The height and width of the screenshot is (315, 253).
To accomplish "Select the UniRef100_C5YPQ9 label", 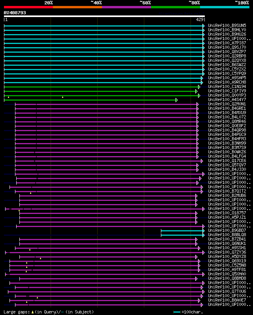I will point(227,73).
